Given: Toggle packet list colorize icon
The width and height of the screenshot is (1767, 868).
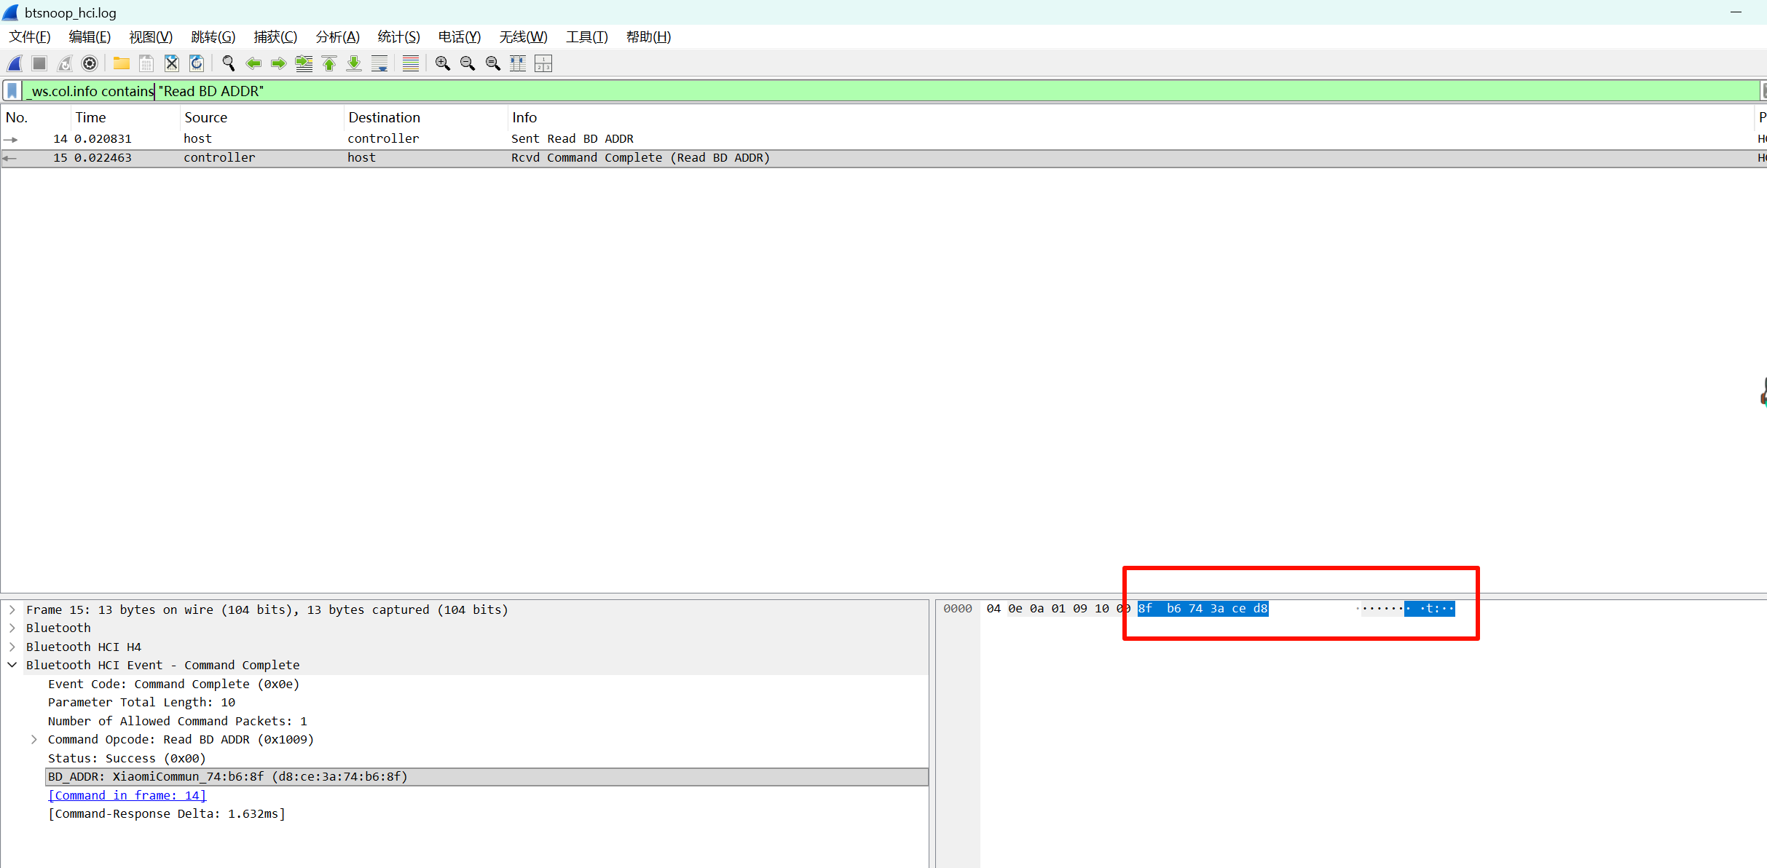Looking at the screenshot, I should tap(411, 64).
